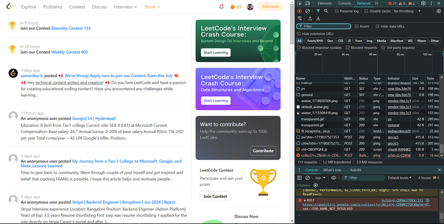Image resolution: width=444 pixels, height=224 pixels.
Task: Click the Contribute button
Action: (x=263, y=151)
